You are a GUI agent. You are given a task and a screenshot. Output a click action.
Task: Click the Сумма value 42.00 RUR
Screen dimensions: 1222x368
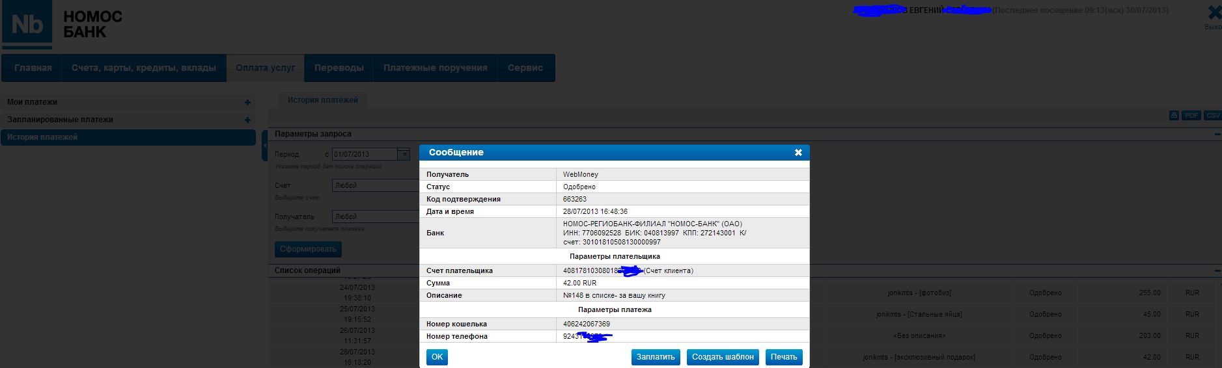click(579, 283)
